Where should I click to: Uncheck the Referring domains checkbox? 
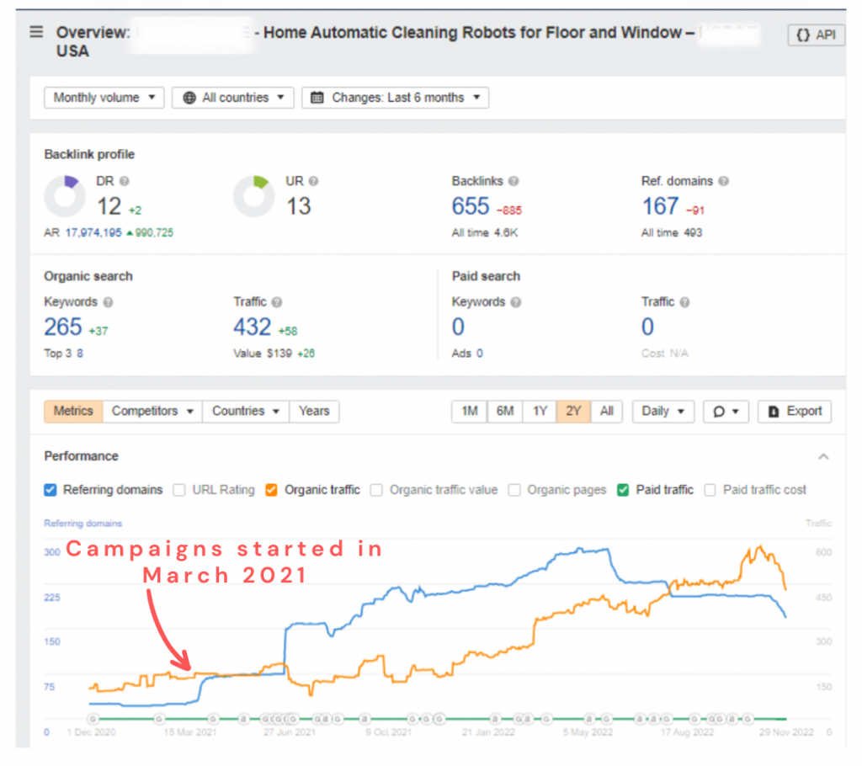(51, 490)
